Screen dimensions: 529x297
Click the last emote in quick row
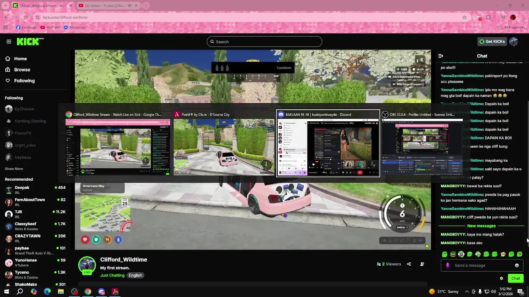click(x=519, y=254)
